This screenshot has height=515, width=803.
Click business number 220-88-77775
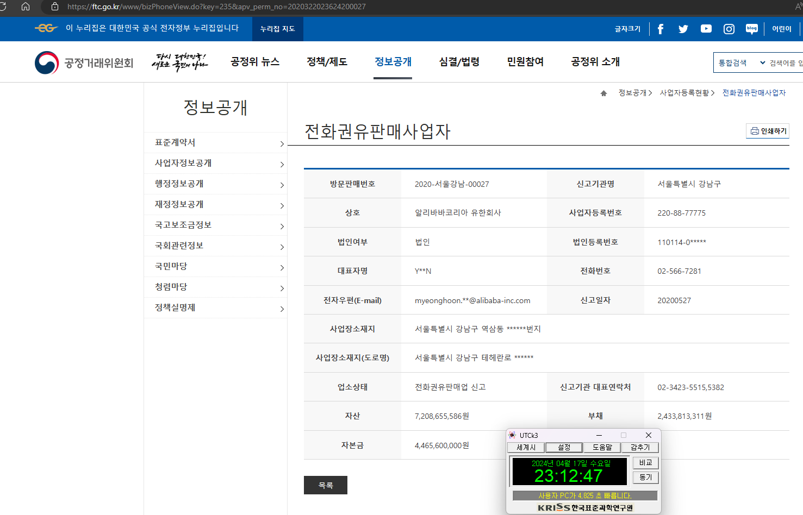coord(682,213)
